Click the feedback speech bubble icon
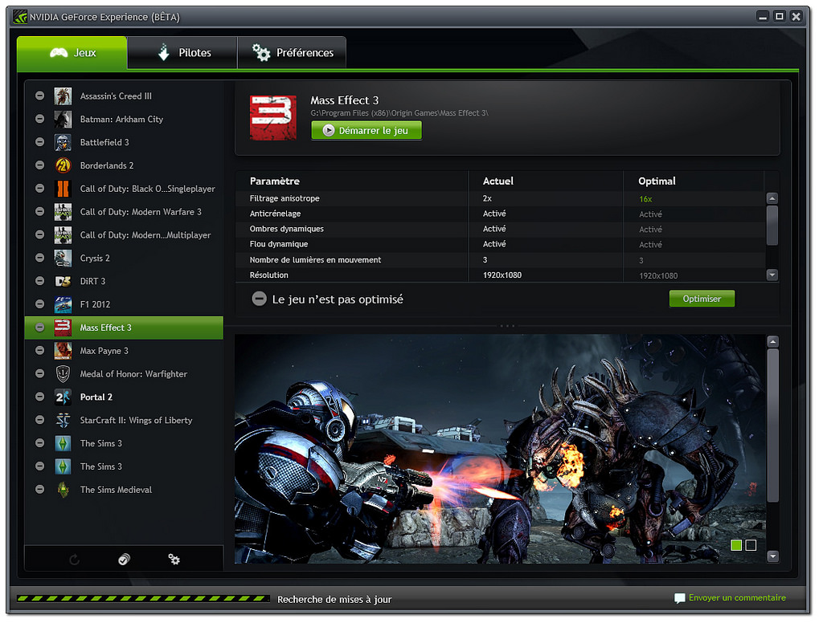Image resolution: width=823 pixels, height=623 pixels. point(680,598)
